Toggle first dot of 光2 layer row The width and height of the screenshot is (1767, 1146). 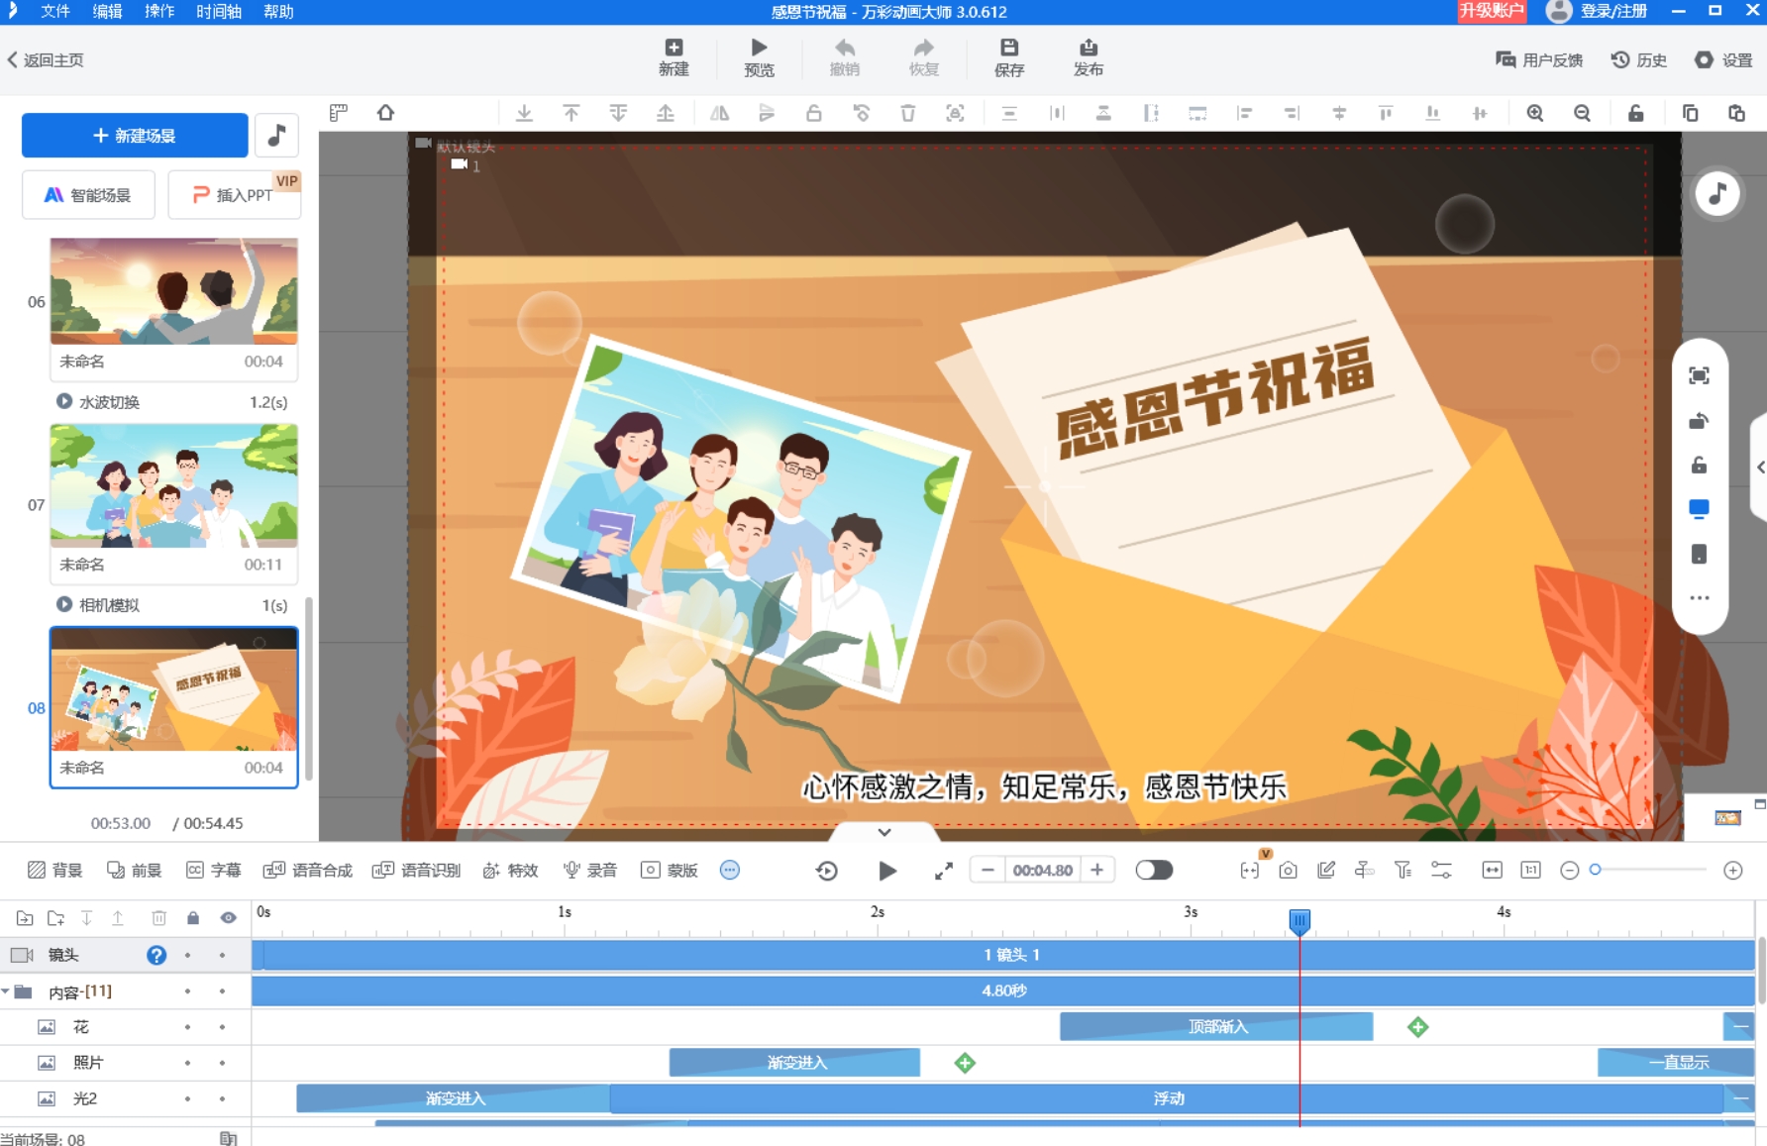tap(187, 1098)
